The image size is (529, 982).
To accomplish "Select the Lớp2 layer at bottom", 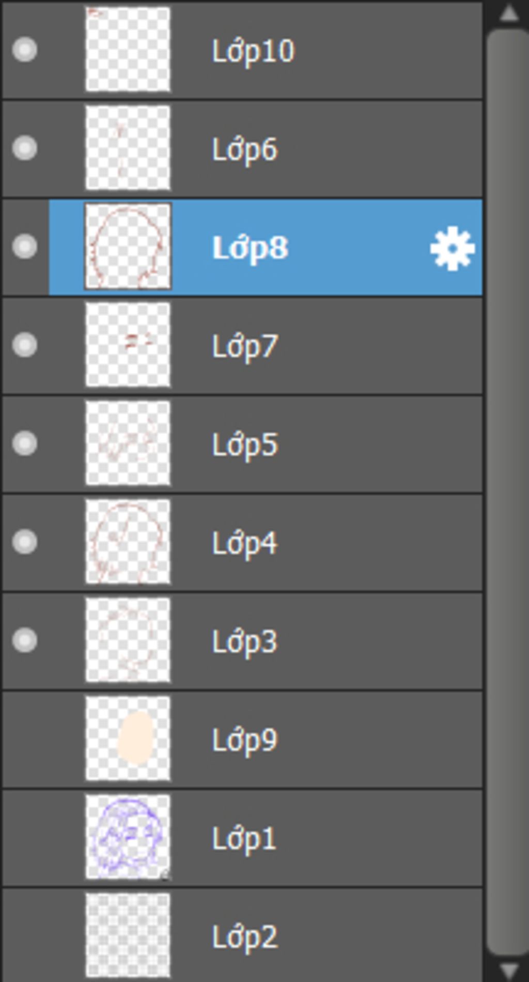I will [x=245, y=937].
